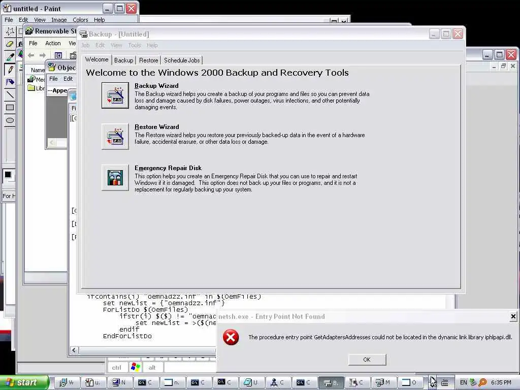The height and width of the screenshot is (390, 520).
Task: Open Image menu in Paint
Action: tap(59, 20)
